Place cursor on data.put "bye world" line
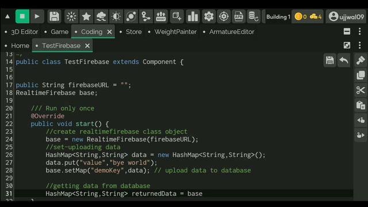Image resolution: width=368 pixels, height=207 pixels. tap(101, 162)
